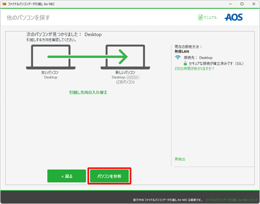Viewport: 260px width, 204px height.
Task: Click the 引越しする方向を確認してください text
Action: [51, 40]
